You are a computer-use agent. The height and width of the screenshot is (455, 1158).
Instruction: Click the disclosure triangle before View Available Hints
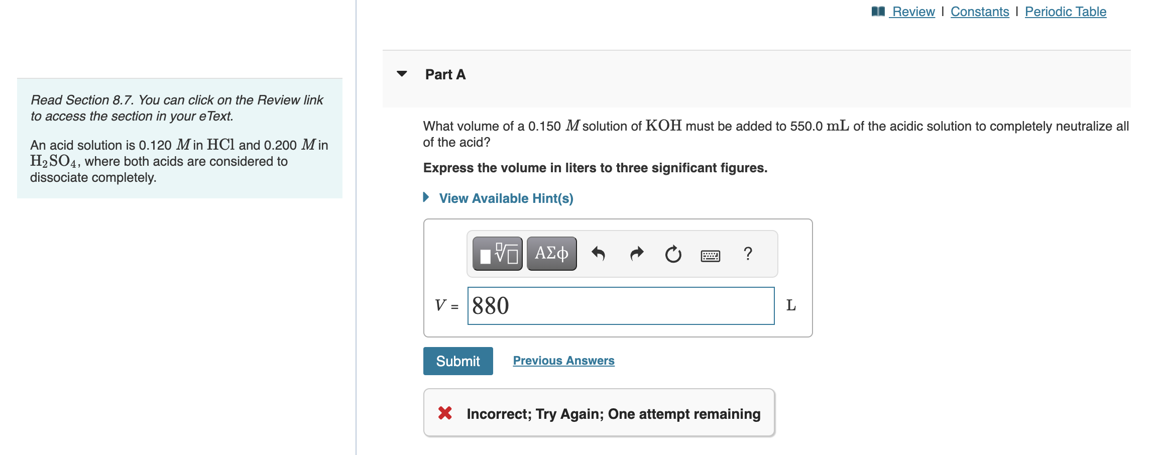tap(425, 197)
